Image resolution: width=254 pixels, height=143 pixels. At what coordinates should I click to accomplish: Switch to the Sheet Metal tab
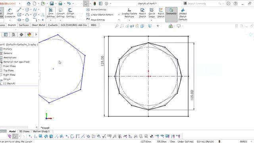click(38, 25)
